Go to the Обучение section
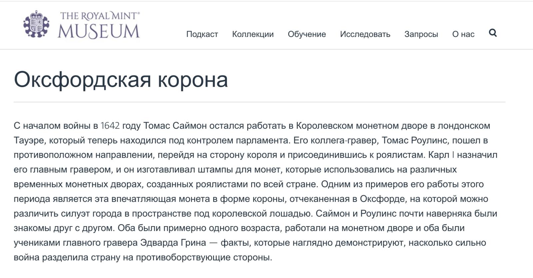This screenshot has width=533, height=278. tap(307, 34)
